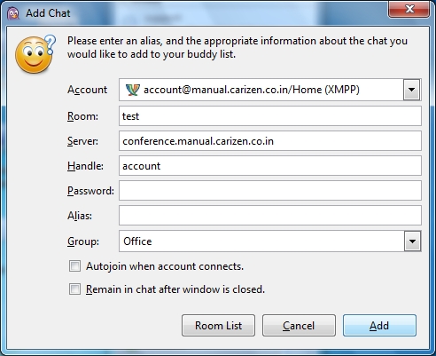Select the Account combo box showing account@manual.carizen.co.in
The width and height of the screenshot is (436, 356).
point(270,90)
